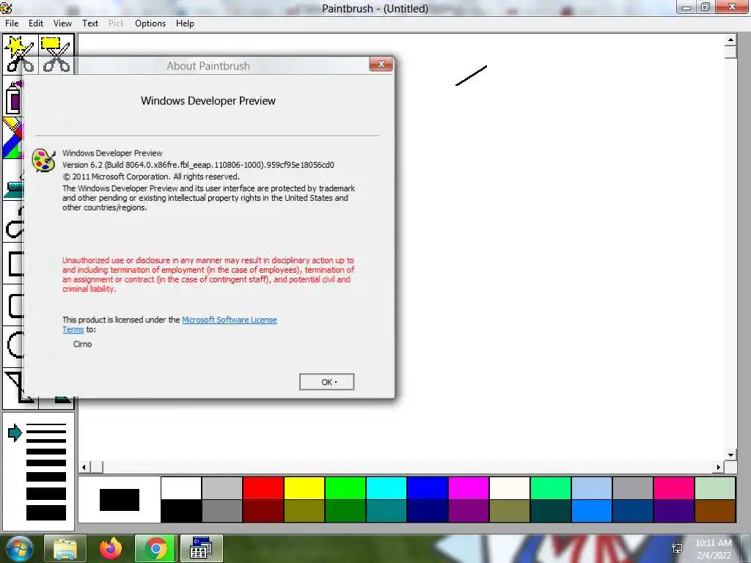Select the square-cornered Box tool

[x=13, y=263]
